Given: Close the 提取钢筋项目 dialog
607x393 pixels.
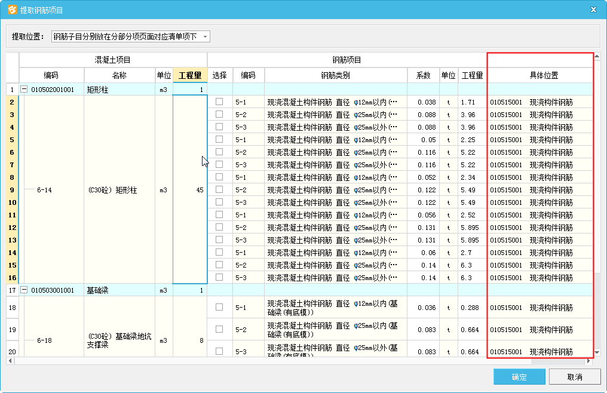Looking at the screenshot, I should (593, 10).
